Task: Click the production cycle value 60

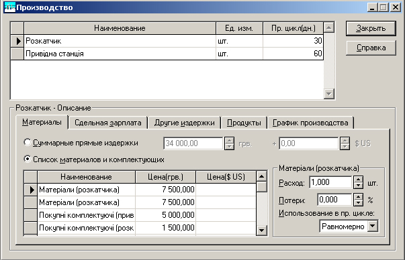Action: pos(293,54)
